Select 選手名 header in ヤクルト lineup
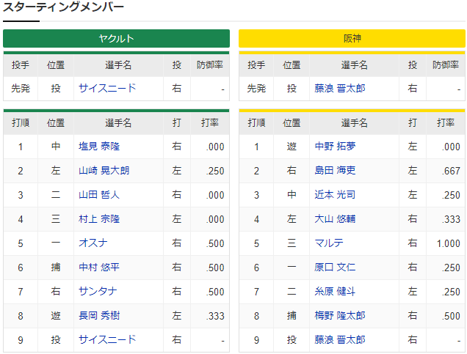Viewport: 467px width, 354px height. (118, 122)
